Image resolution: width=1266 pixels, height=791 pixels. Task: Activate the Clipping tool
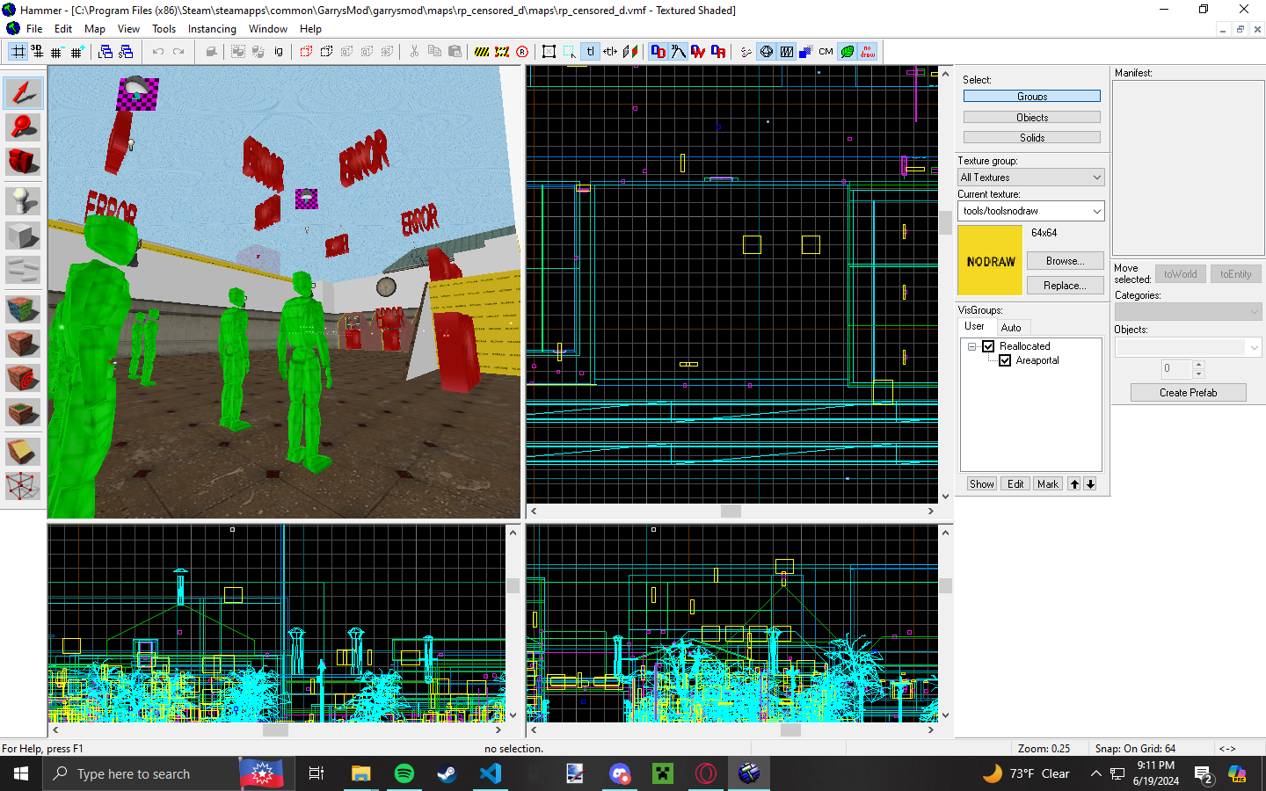click(x=23, y=452)
